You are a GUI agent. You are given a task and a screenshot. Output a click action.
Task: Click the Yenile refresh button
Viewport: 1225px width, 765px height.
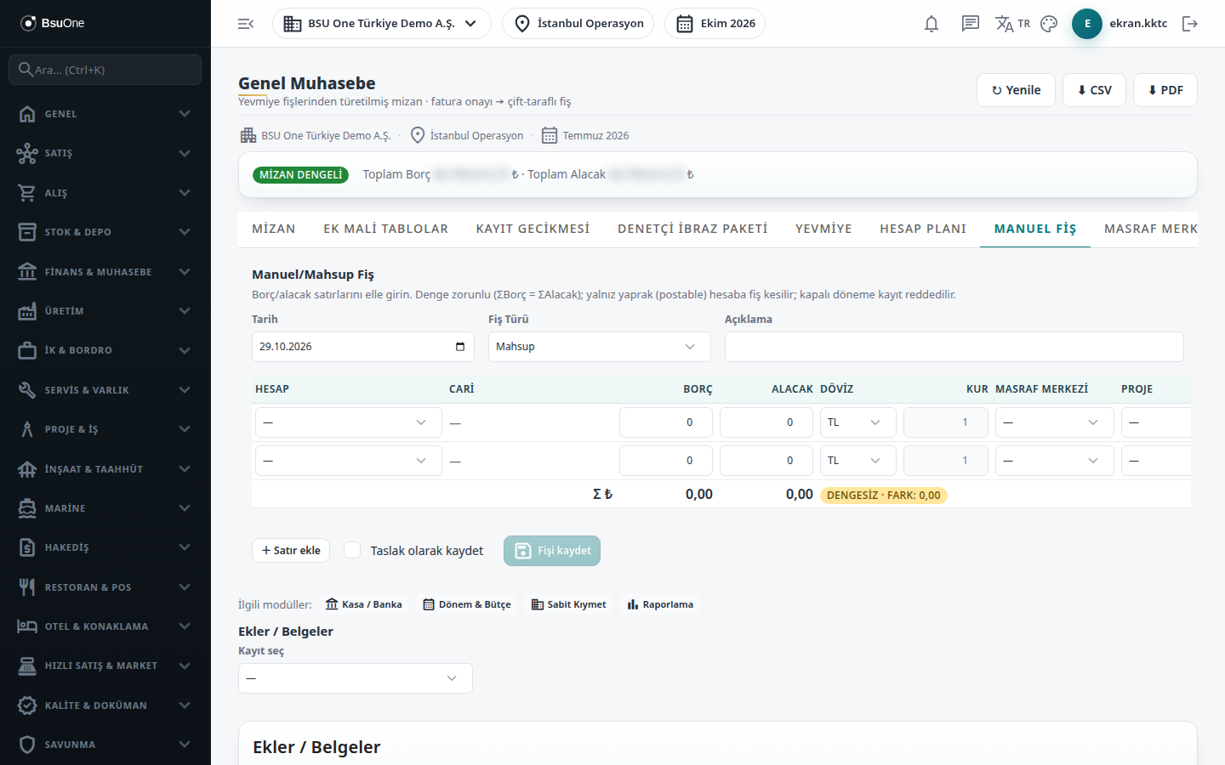(1016, 90)
